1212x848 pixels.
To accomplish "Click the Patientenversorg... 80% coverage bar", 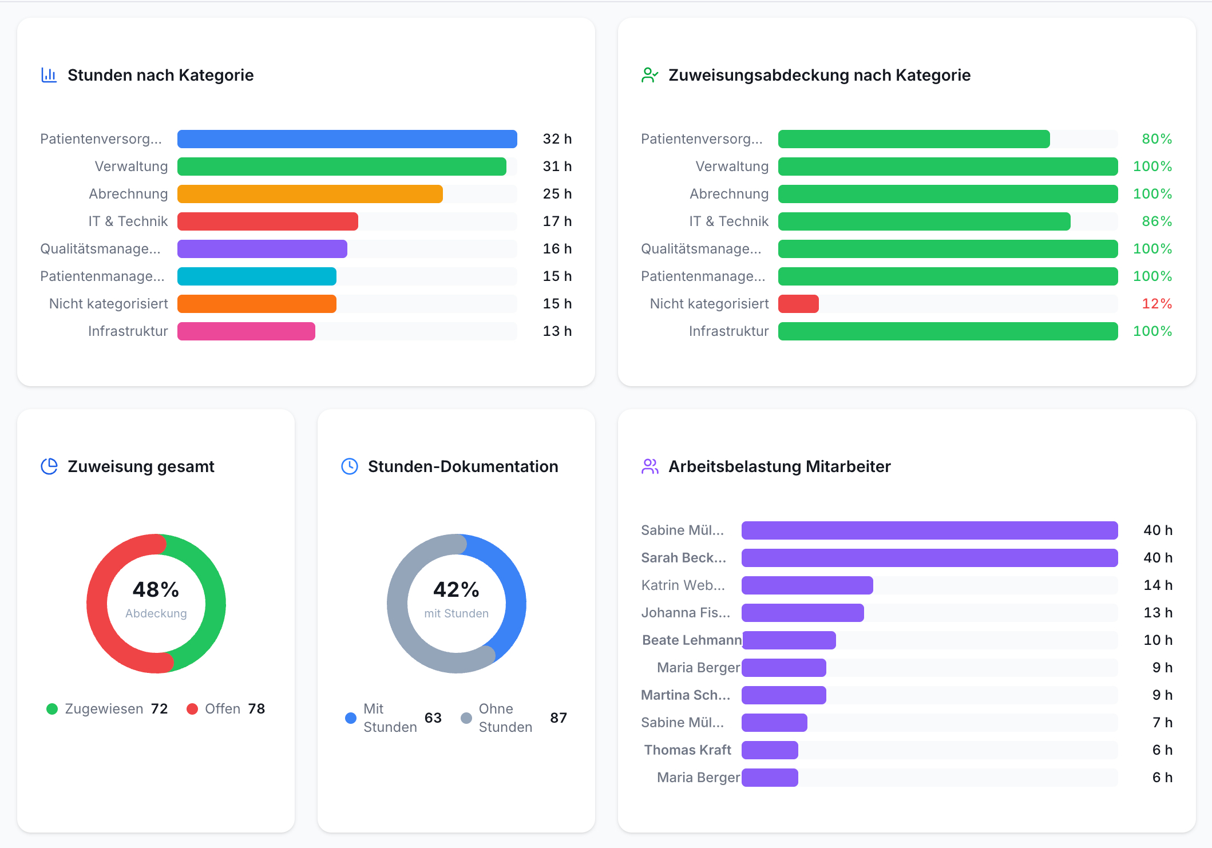I will pyautogui.click(x=914, y=139).
